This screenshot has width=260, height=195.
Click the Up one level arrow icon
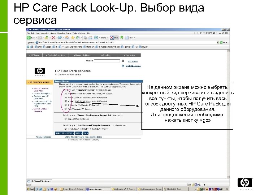(47, 38)
